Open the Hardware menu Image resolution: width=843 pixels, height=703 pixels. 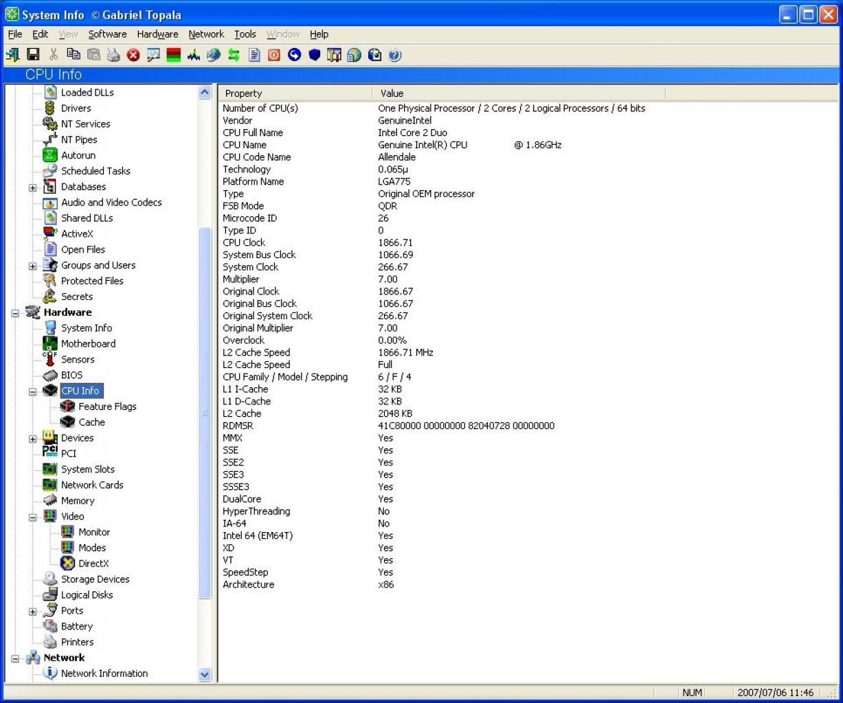click(x=157, y=34)
